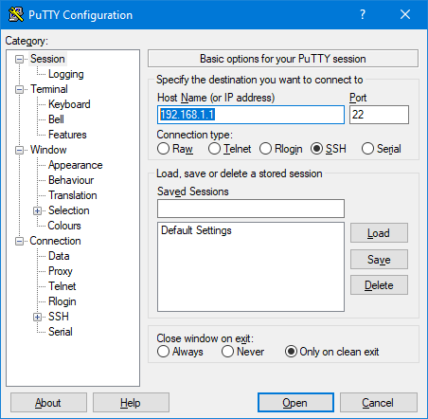Select the Proxy category item
Screen dimensions: 428x419
61,271
